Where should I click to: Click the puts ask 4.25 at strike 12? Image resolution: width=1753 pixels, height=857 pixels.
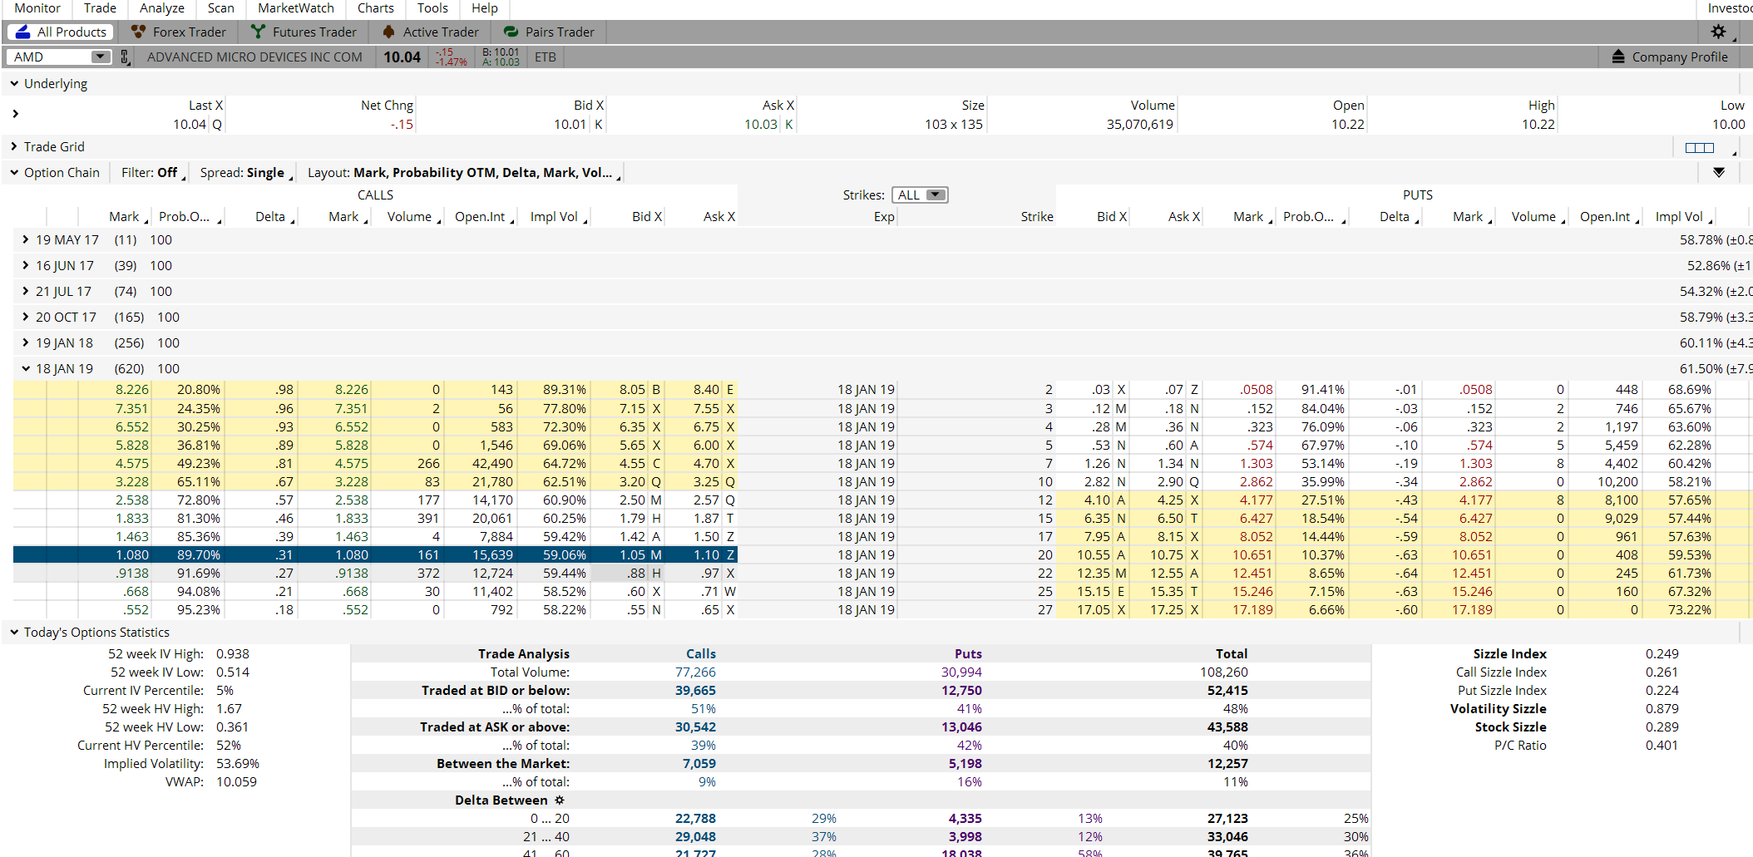pyautogui.click(x=1170, y=500)
